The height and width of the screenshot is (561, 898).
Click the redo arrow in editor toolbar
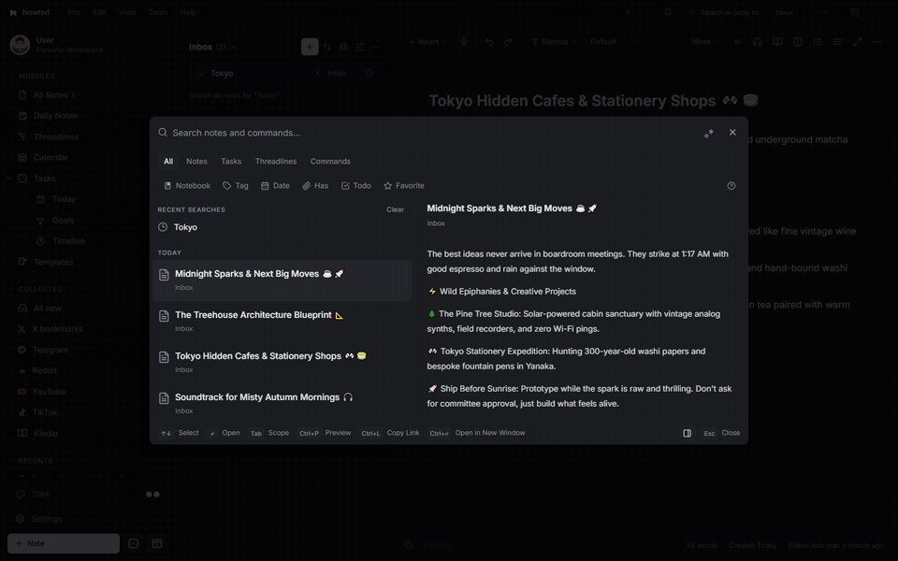pos(508,42)
